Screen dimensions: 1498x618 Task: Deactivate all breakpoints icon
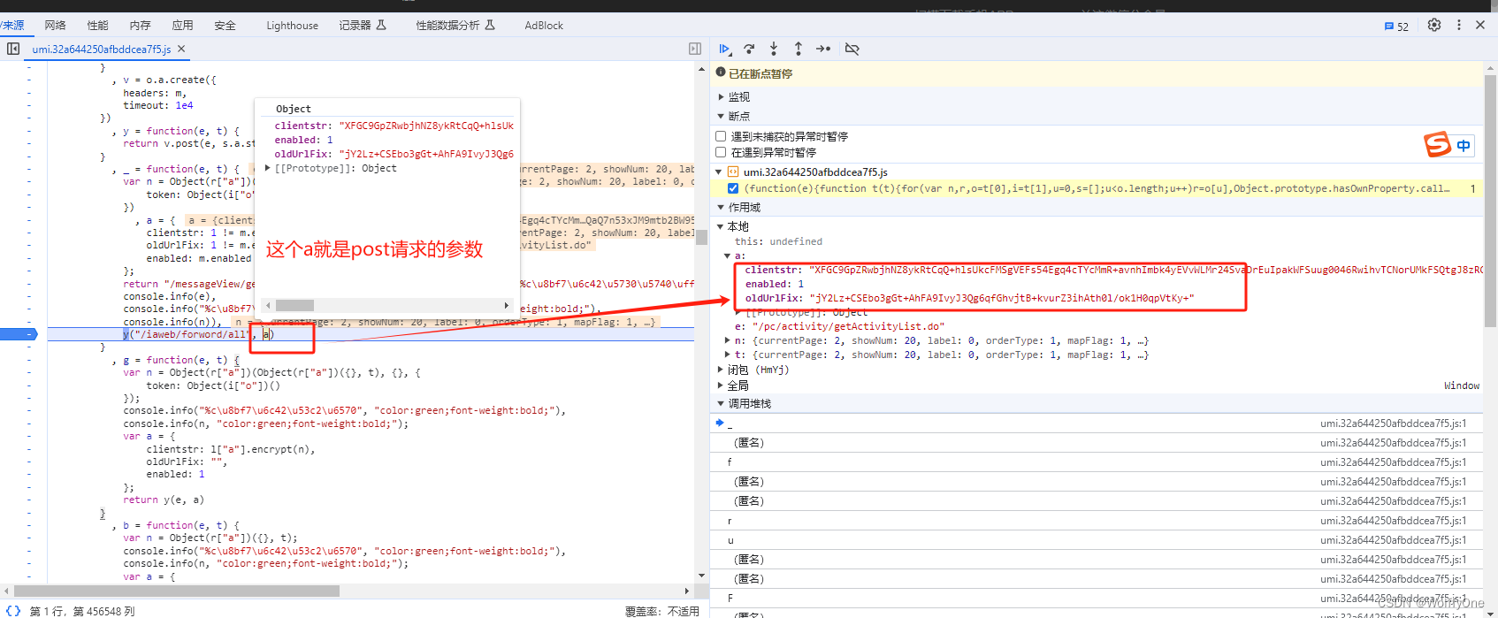click(x=852, y=49)
